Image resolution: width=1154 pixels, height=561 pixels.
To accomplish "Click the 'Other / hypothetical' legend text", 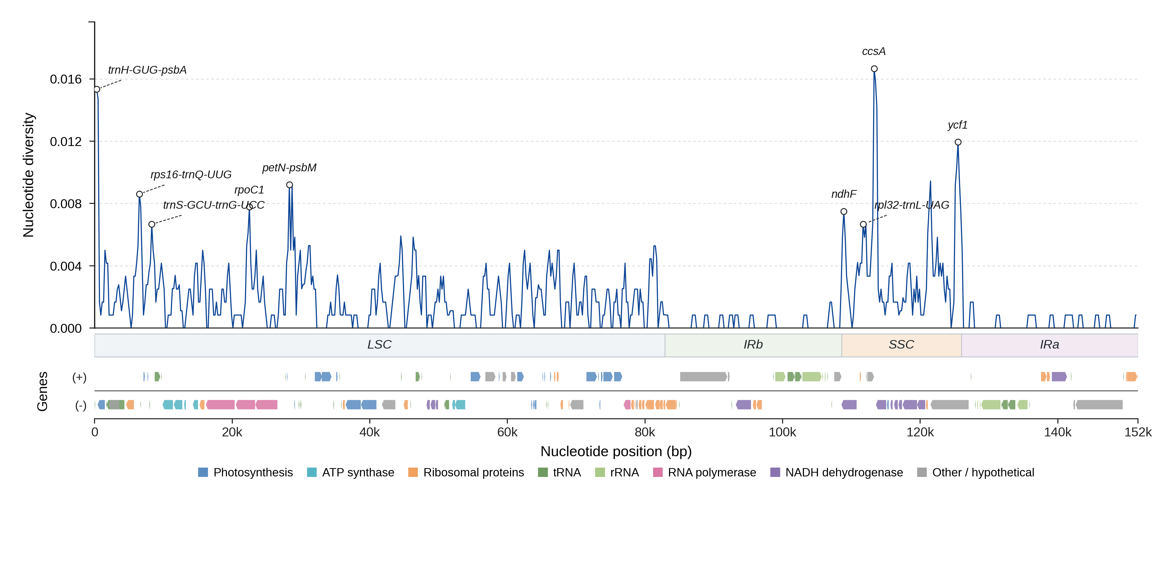I will point(983,472).
